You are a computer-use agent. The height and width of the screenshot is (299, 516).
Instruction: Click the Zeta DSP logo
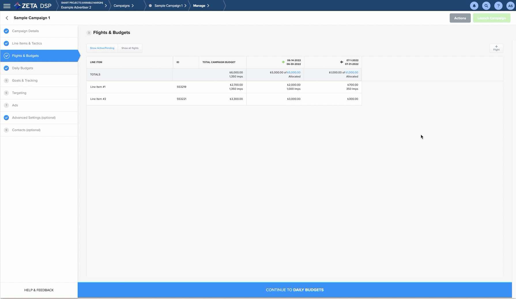(x=33, y=6)
